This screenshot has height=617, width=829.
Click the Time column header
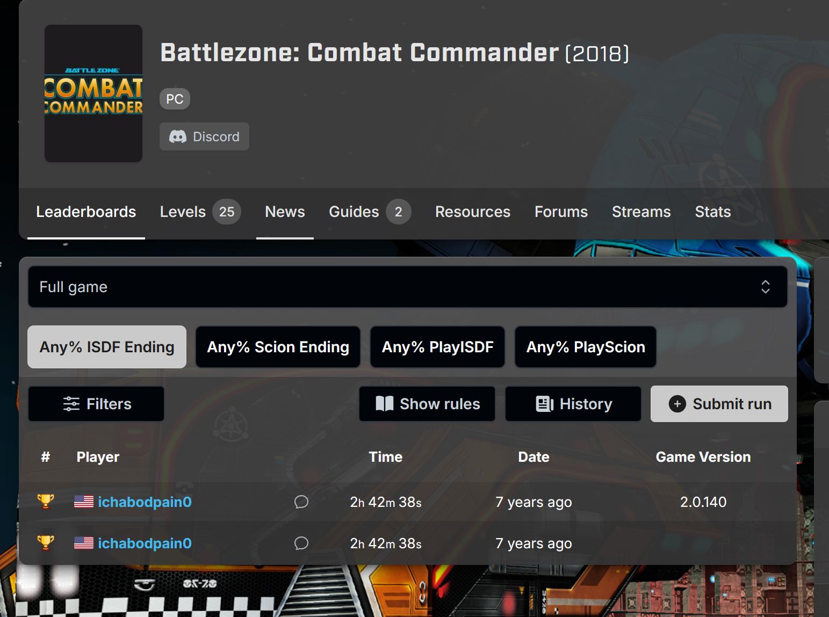tap(386, 457)
